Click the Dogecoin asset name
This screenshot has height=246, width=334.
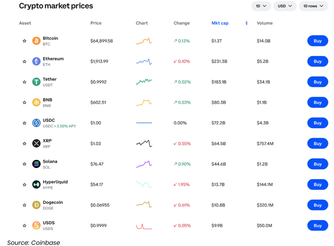pos(53,202)
